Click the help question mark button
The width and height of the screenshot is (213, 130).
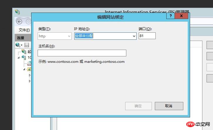pos(170,16)
